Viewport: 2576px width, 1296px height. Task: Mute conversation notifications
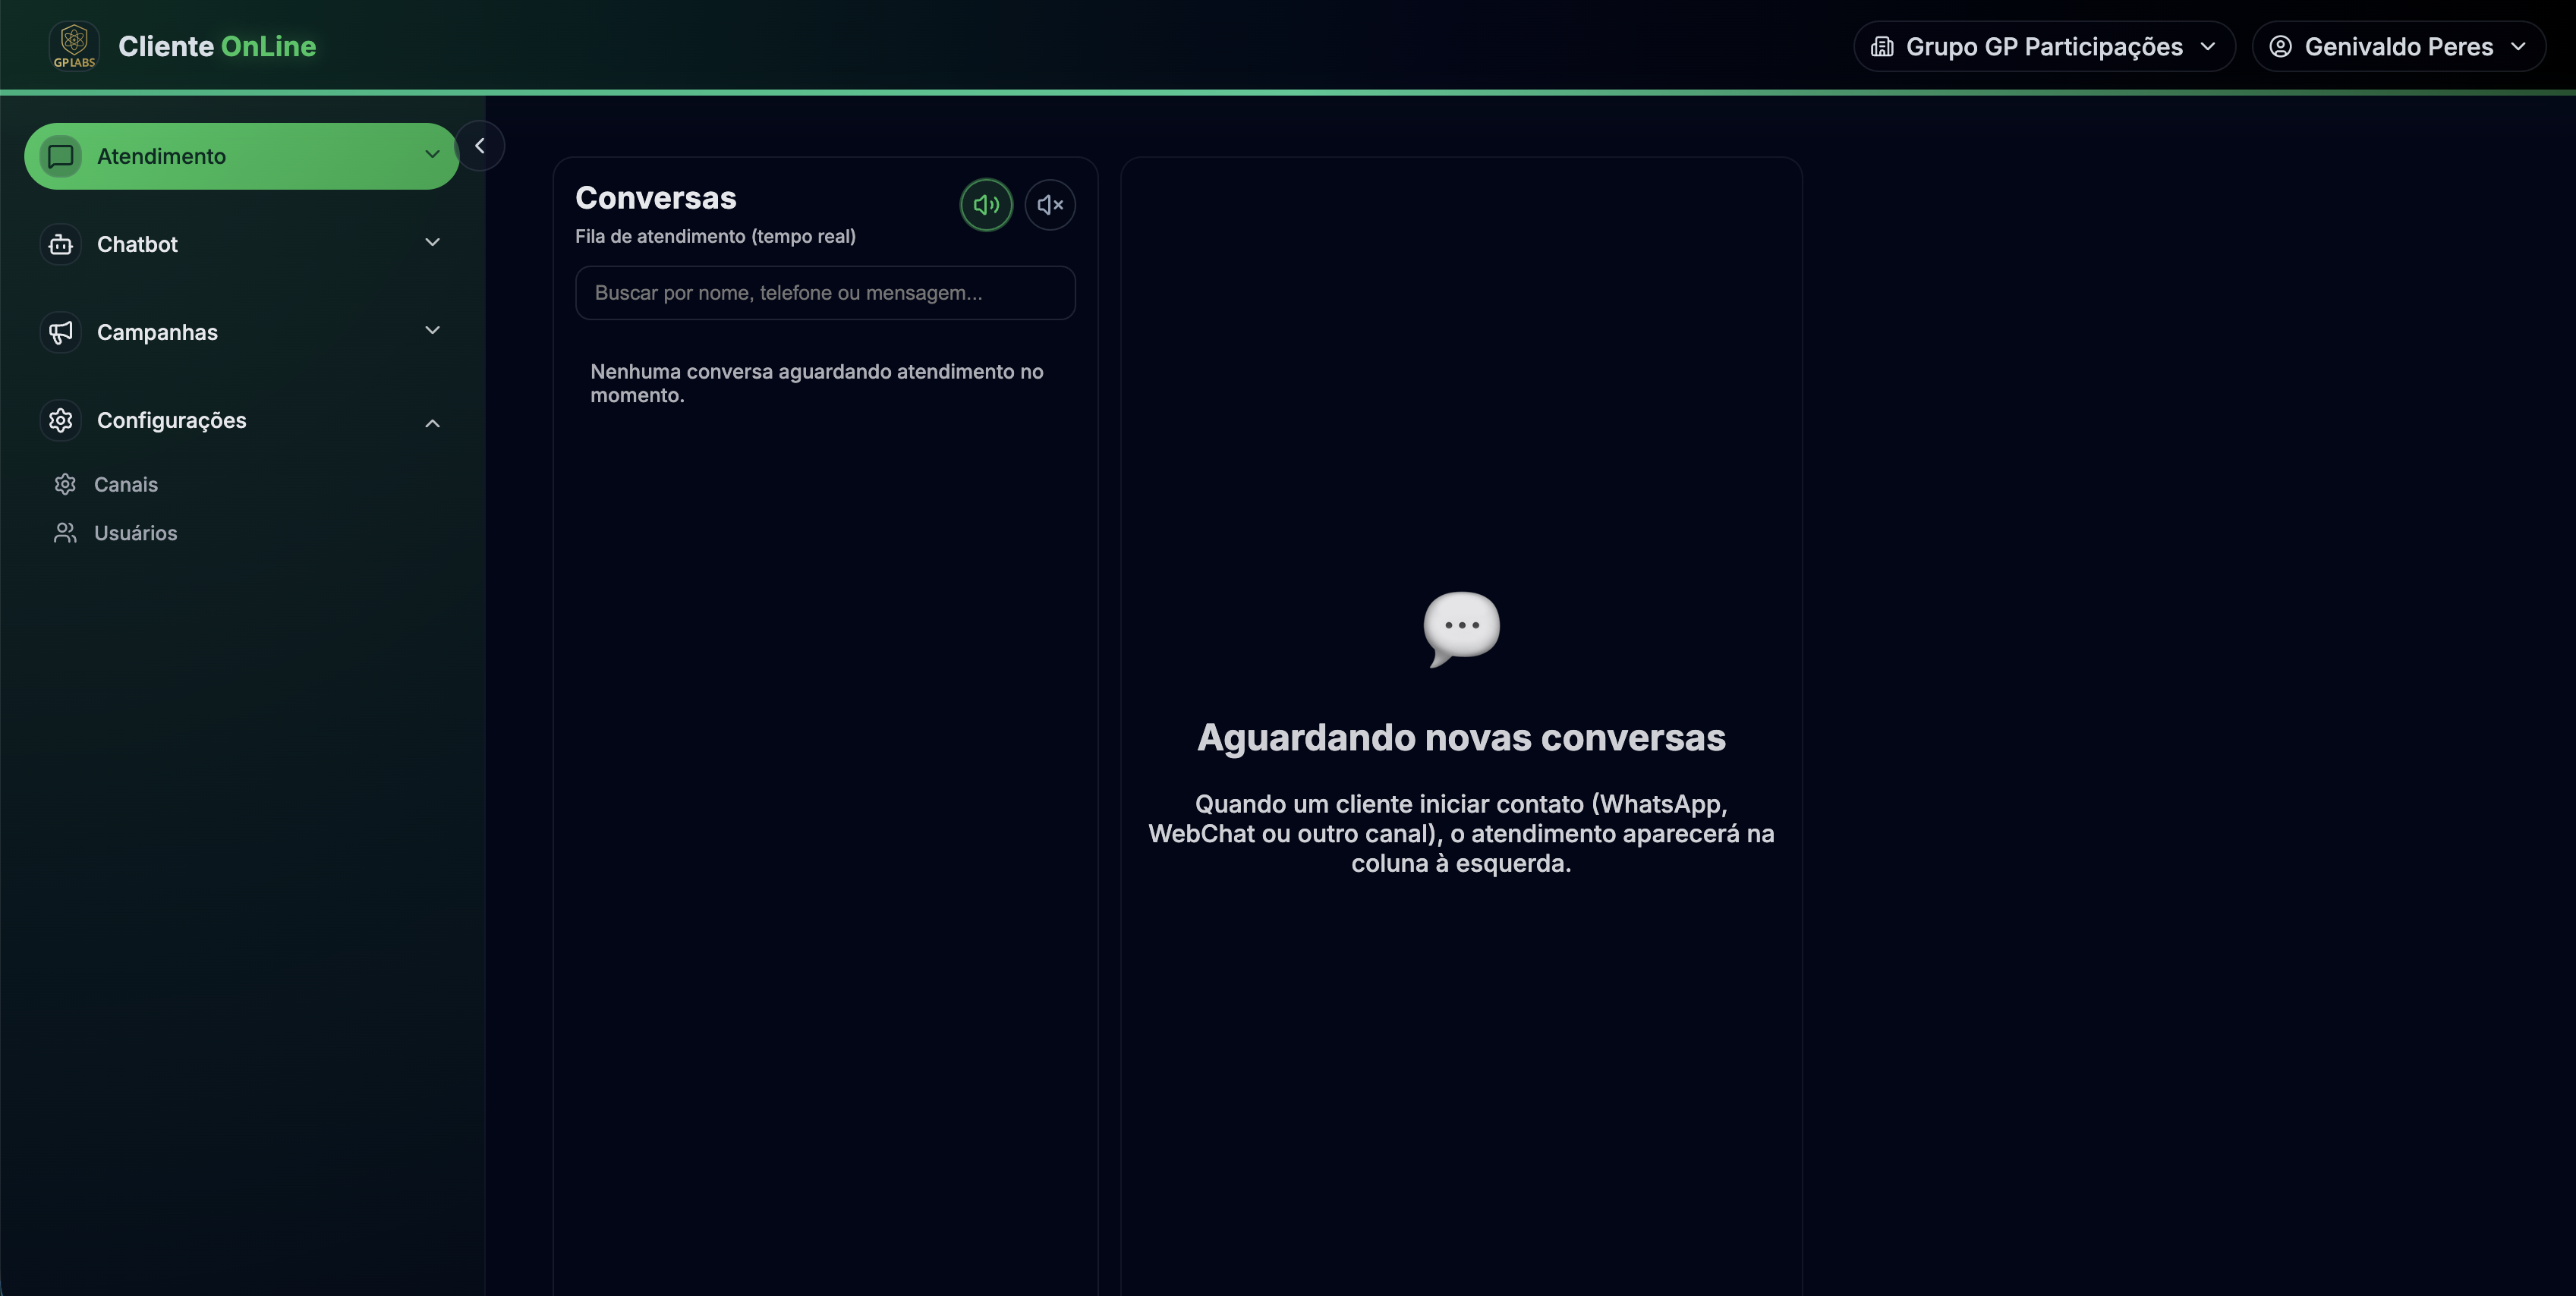click(1050, 204)
